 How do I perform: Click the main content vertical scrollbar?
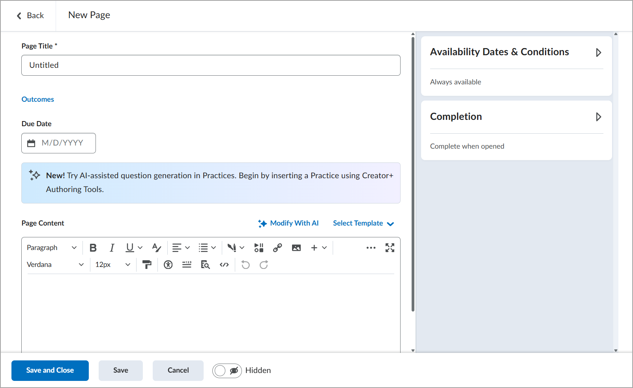413,173
